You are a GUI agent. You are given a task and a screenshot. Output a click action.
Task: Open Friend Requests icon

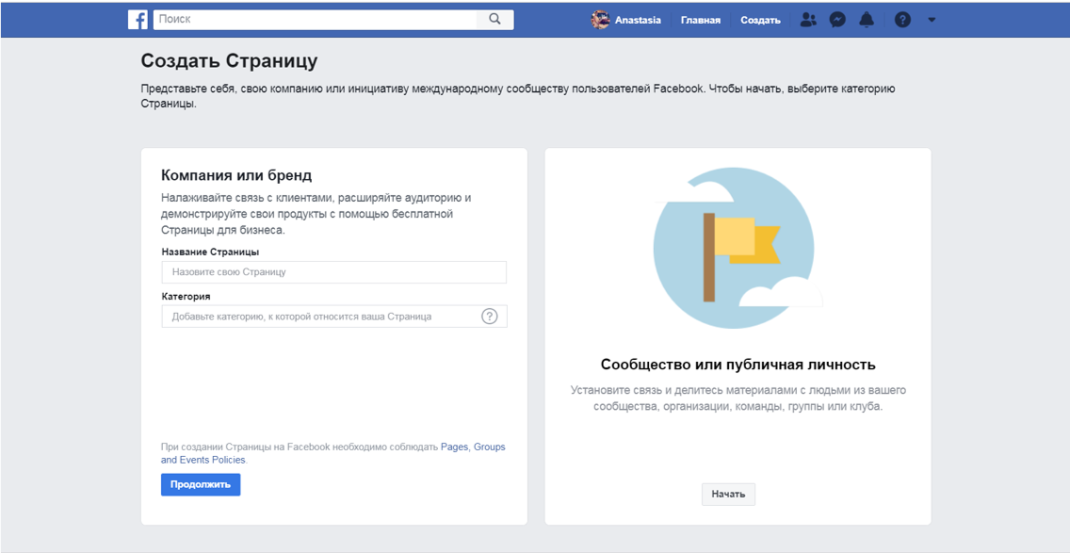[x=807, y=20]
